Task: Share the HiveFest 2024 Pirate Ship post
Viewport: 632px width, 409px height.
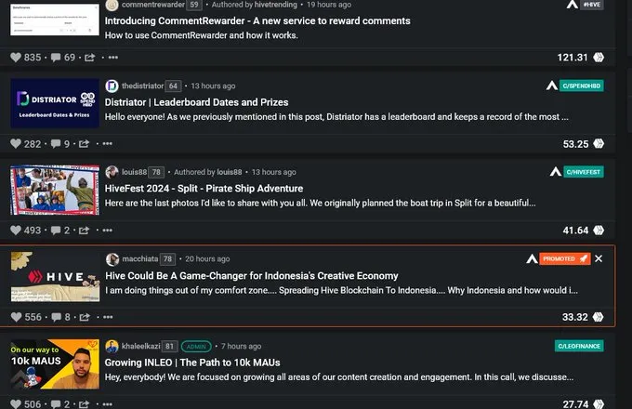Action: click(x=84, y=231)
